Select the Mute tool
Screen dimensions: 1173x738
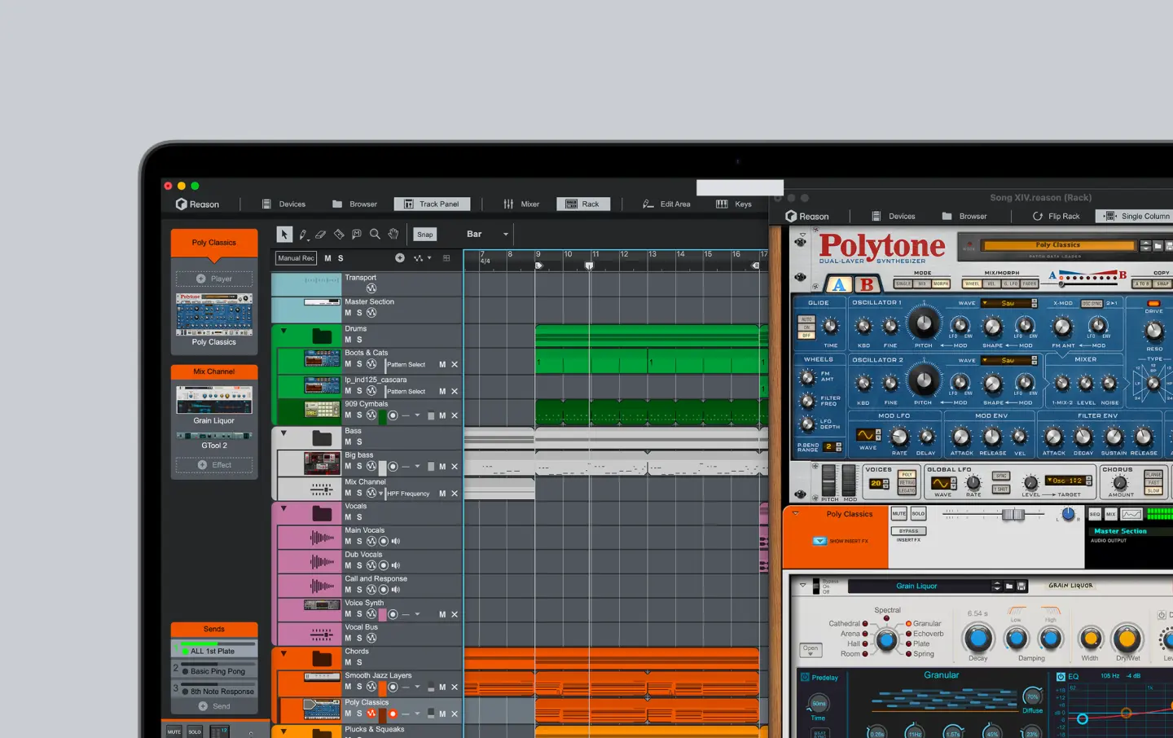click(x=357, y=235)
